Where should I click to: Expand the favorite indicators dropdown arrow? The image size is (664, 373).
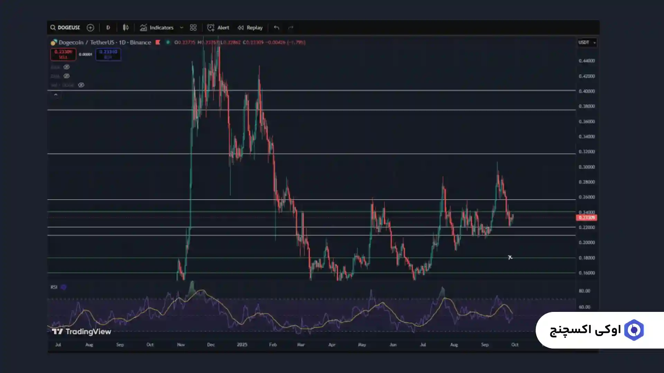coord(181,28)
